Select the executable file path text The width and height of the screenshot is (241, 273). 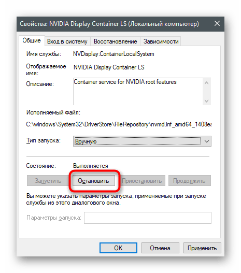(119, 124)
